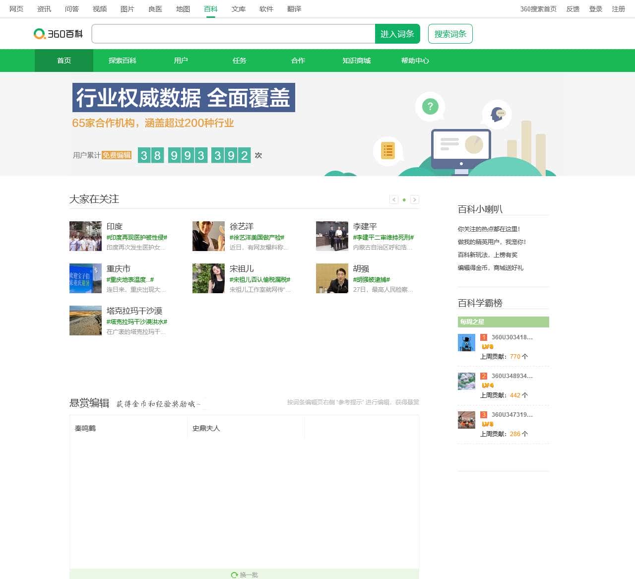Open the #徐艺洋美国做产检# topic
Image resolution: width=635 pixels, height=579 pixels.
(257, 238)
